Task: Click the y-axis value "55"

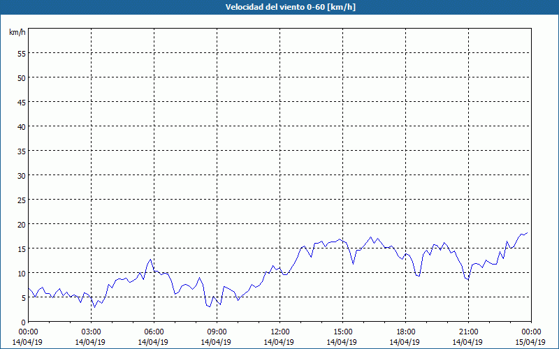Action: coord(22,54)
